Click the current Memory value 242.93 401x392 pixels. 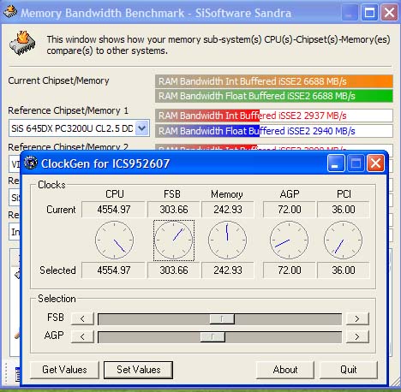pos(228,210)
